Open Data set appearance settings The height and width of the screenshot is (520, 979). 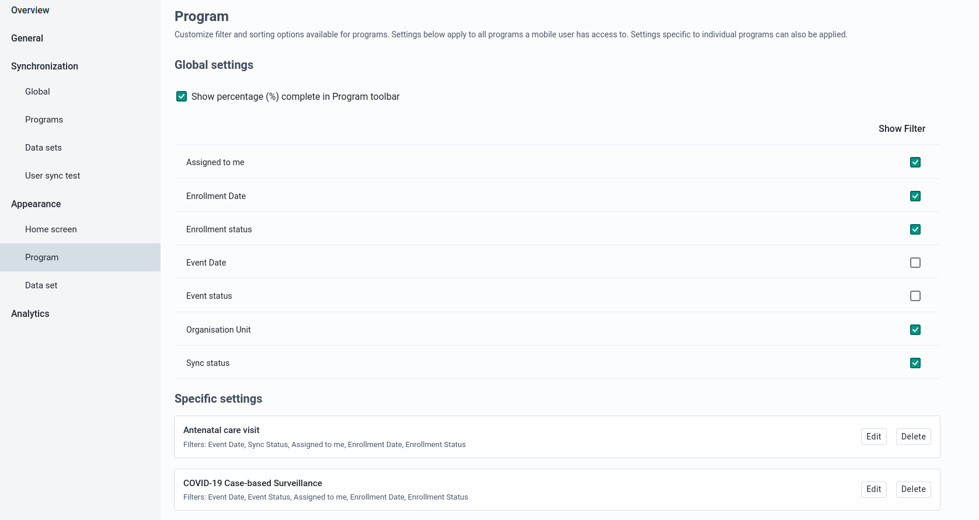(x=41, y=285)
